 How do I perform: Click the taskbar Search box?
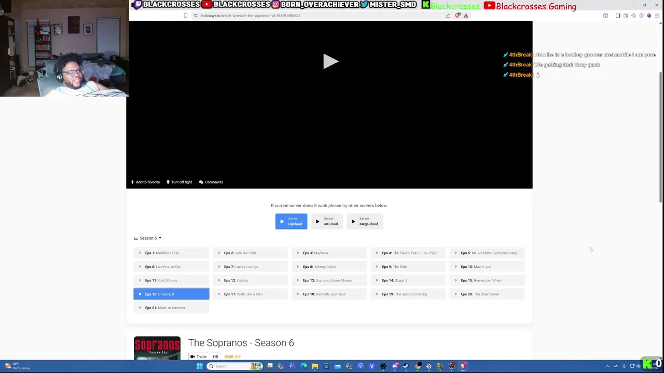[234, 366]
